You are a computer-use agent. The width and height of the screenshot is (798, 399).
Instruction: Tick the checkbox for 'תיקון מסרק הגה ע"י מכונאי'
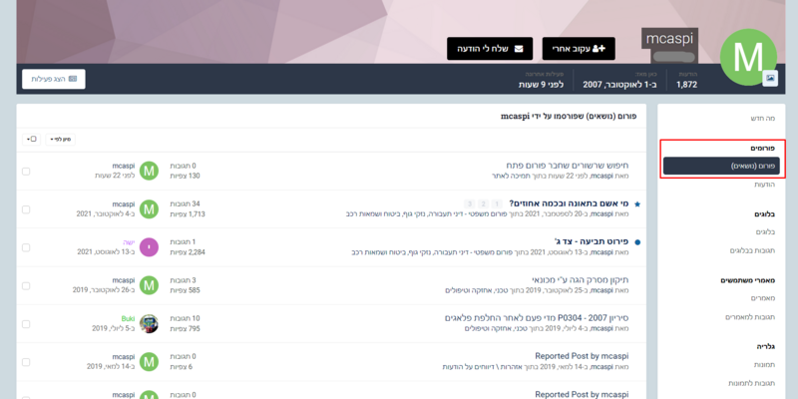26,286
